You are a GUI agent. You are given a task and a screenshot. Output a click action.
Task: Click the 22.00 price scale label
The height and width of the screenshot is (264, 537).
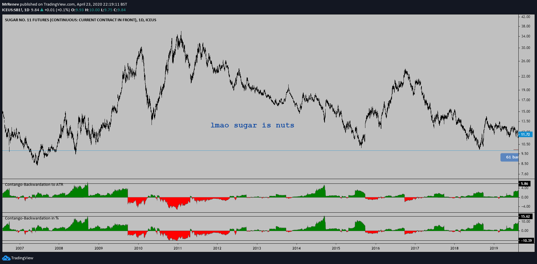[x=526, y=76]
